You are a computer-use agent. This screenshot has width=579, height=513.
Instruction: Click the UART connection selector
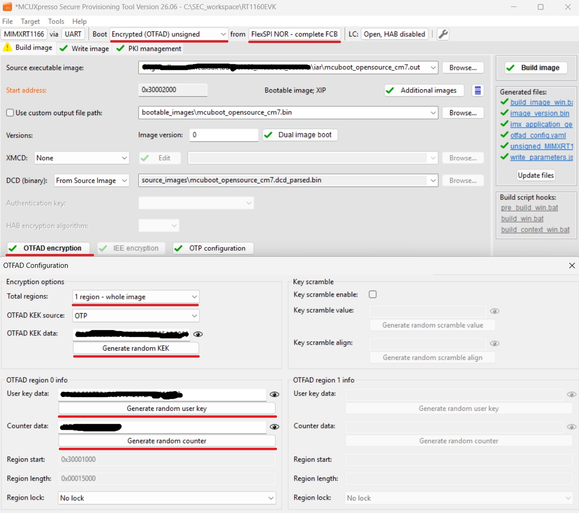73,34
